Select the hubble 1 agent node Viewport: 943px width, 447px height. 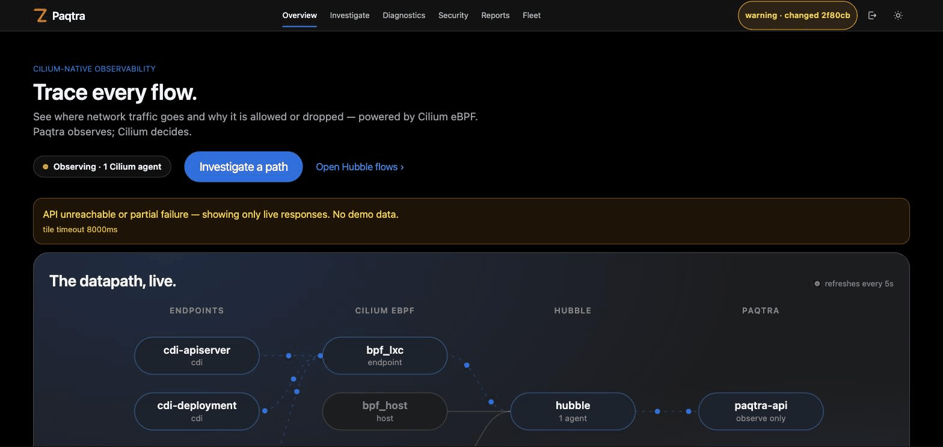[x=573, y=411]
